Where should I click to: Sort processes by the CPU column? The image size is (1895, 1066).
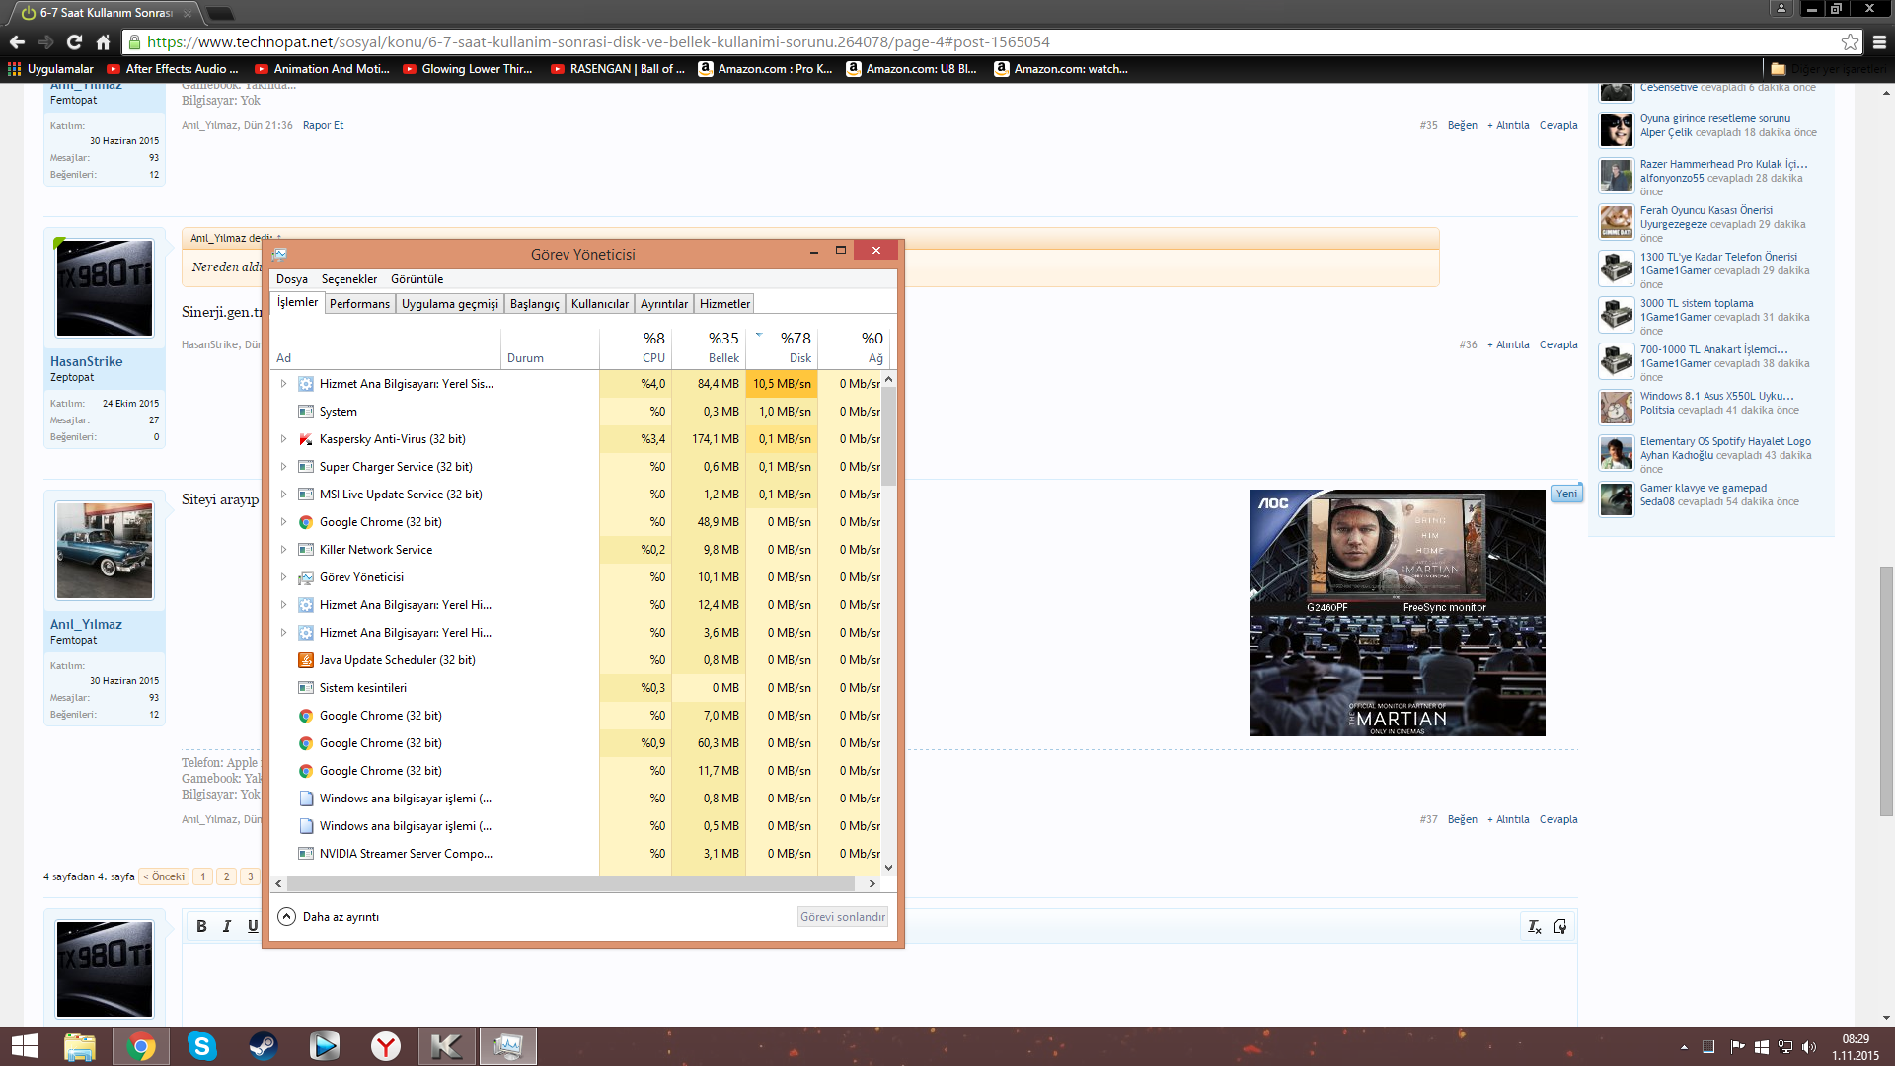pos(636,347)
